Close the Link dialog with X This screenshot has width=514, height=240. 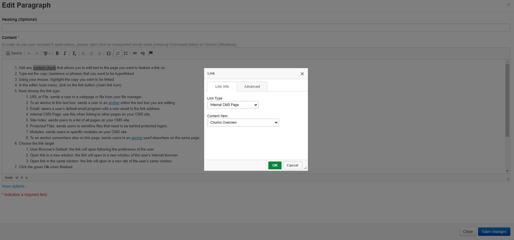tap(302, 74)
